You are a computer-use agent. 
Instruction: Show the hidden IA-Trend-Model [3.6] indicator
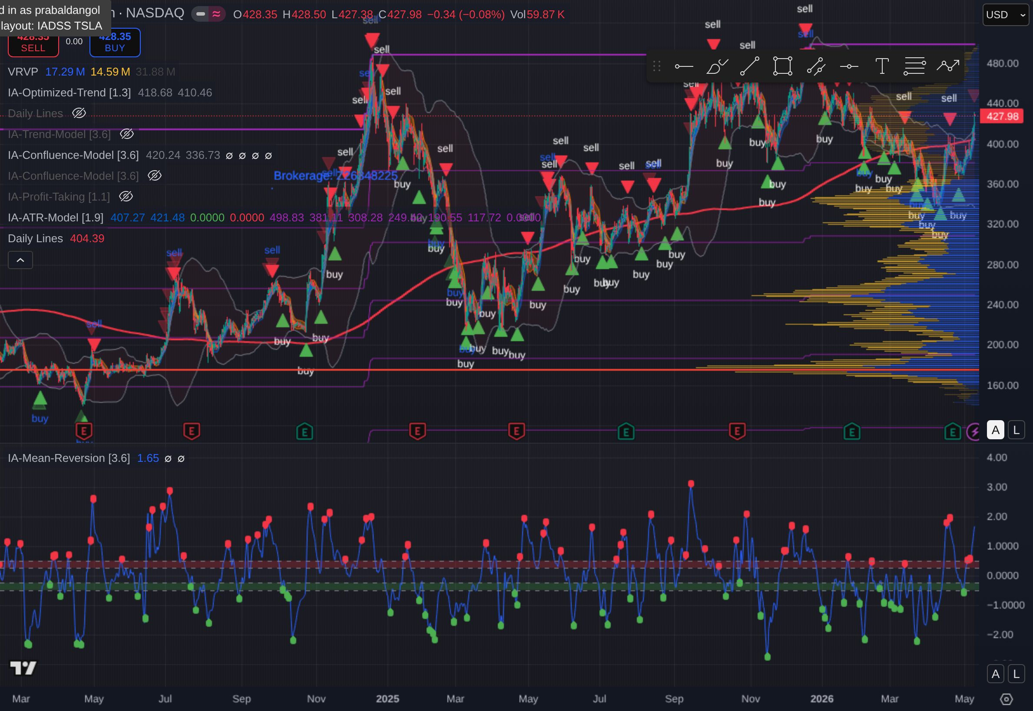(x=126, y=134)
